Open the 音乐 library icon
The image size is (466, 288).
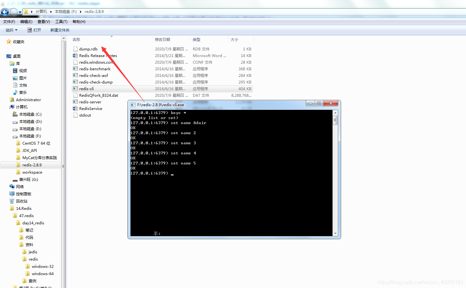point(15,92)
